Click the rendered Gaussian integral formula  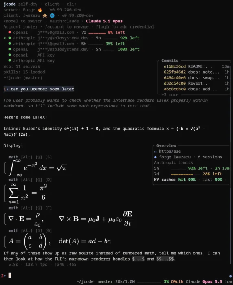click(x=37, y=168)
